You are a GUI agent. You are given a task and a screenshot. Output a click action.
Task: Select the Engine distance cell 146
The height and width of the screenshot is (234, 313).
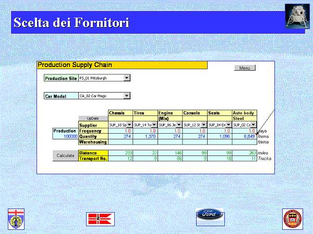tap(170, 153)
